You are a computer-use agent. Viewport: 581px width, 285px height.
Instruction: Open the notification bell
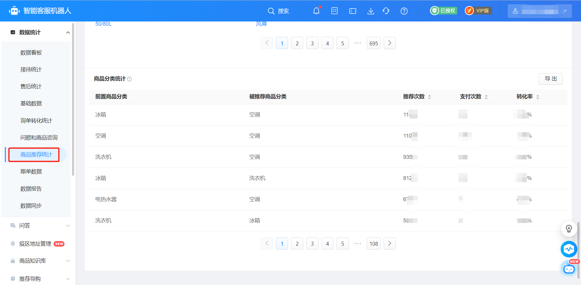[316, 11]
